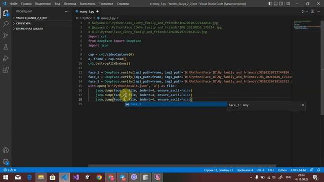
Task: Open the Терминал menu
Action: tap(106, 4)
